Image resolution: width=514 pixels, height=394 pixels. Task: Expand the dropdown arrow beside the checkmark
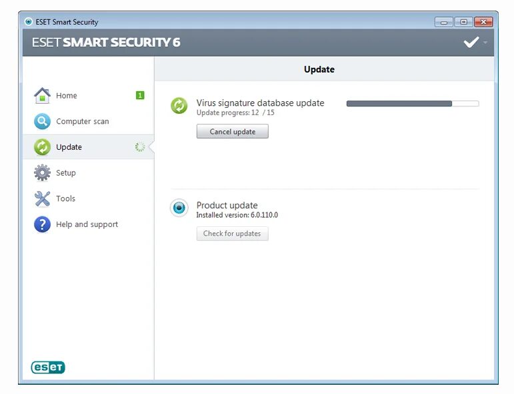click(x=485, y=43)
